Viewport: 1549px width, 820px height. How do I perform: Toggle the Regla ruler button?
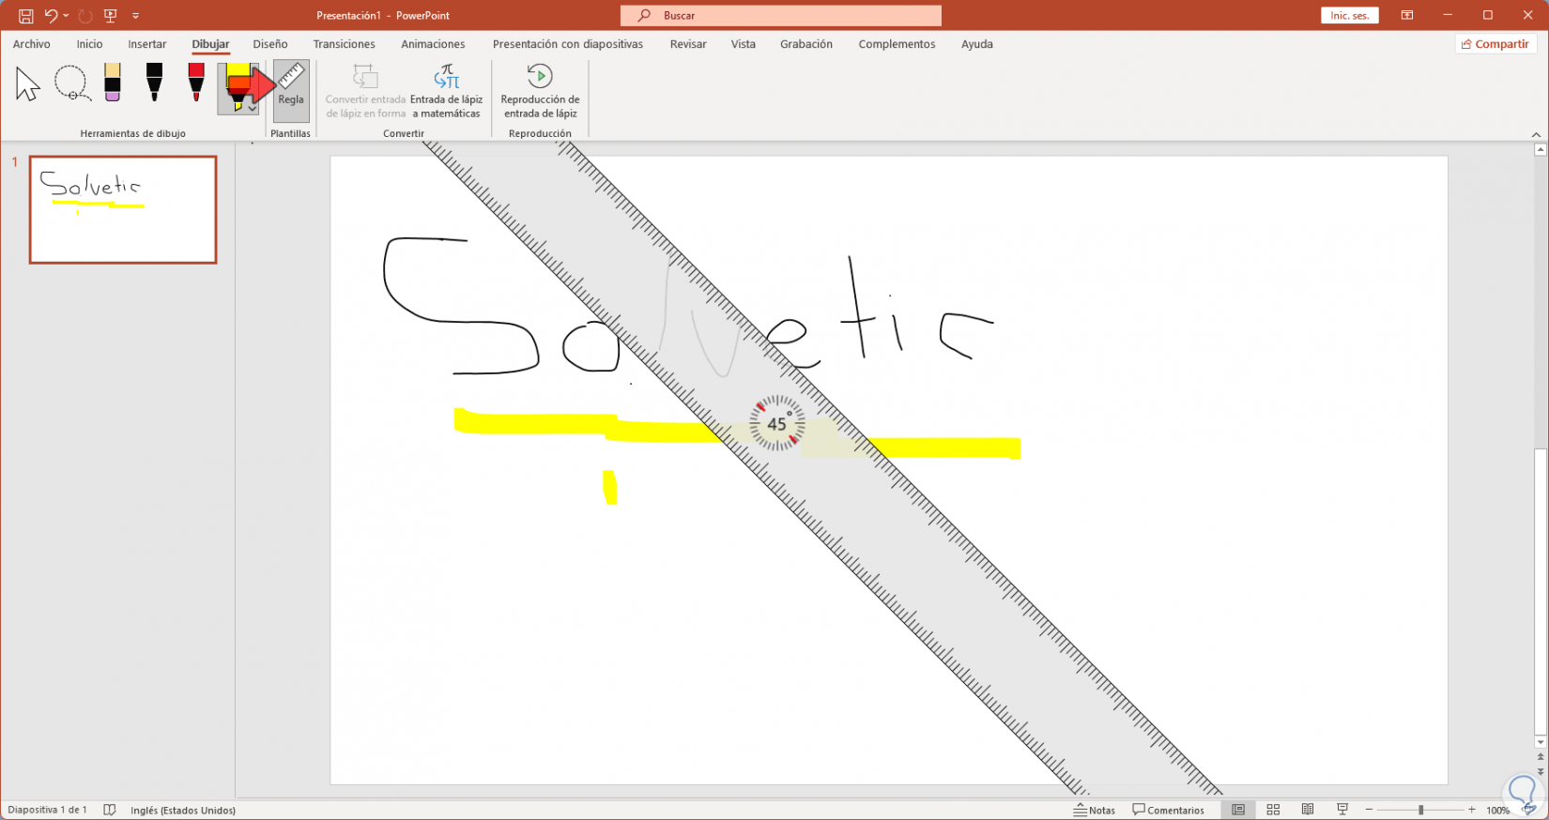(291, 89)
